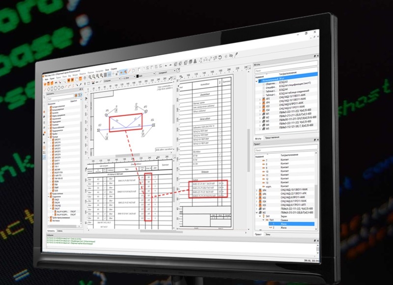Click the undo arrow icon in top toolbar

[166, 66]
